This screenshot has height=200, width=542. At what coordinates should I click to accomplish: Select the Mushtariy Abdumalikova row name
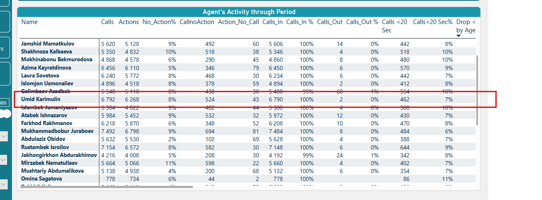(53, 171)
